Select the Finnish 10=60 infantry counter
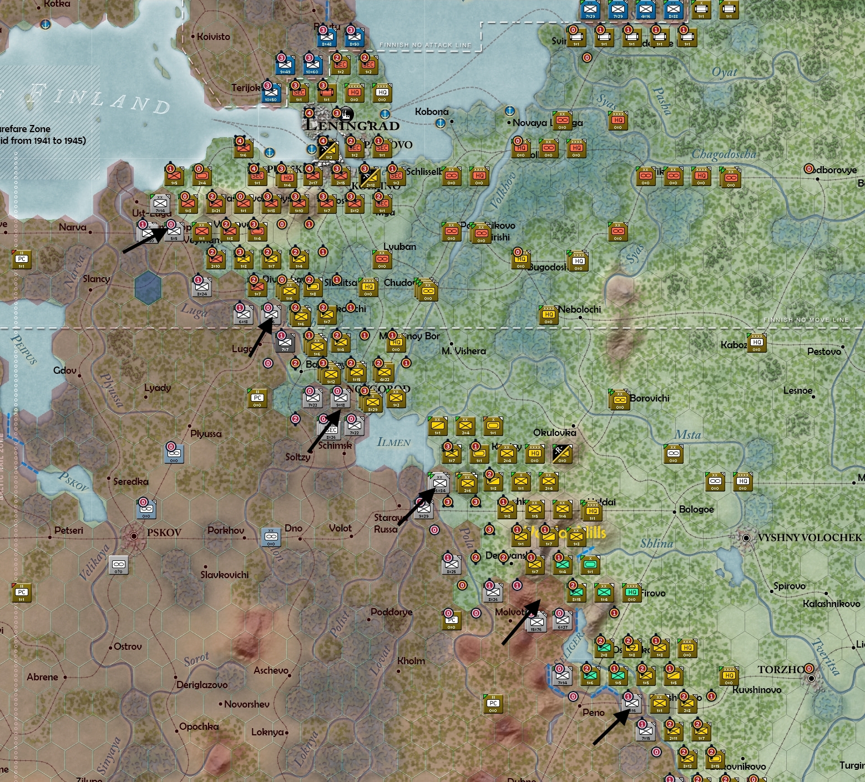865x782 pixels. [x=312, y=65]
